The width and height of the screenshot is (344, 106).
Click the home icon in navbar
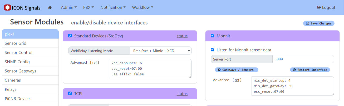coord(50,7)
